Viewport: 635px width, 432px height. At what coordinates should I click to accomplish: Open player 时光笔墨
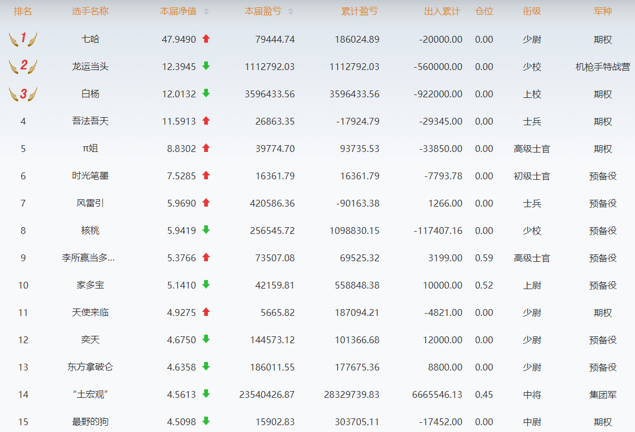coord(90,175)
